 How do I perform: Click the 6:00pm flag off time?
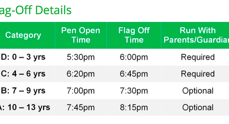pos(134,57)
